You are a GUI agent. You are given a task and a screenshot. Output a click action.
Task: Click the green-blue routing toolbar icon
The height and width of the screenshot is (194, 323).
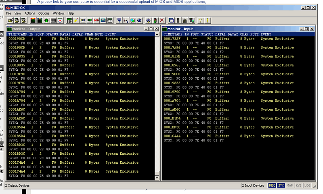point(133,20)
